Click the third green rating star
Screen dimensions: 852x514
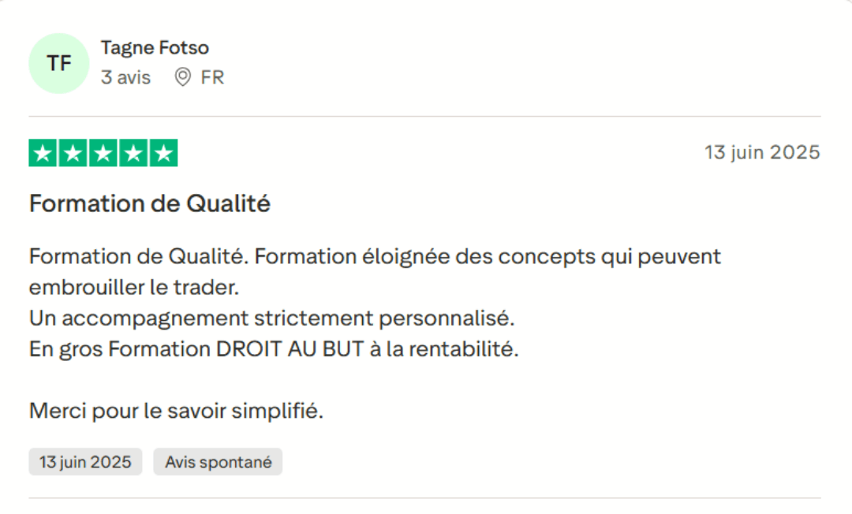click(x=103, y=153)
